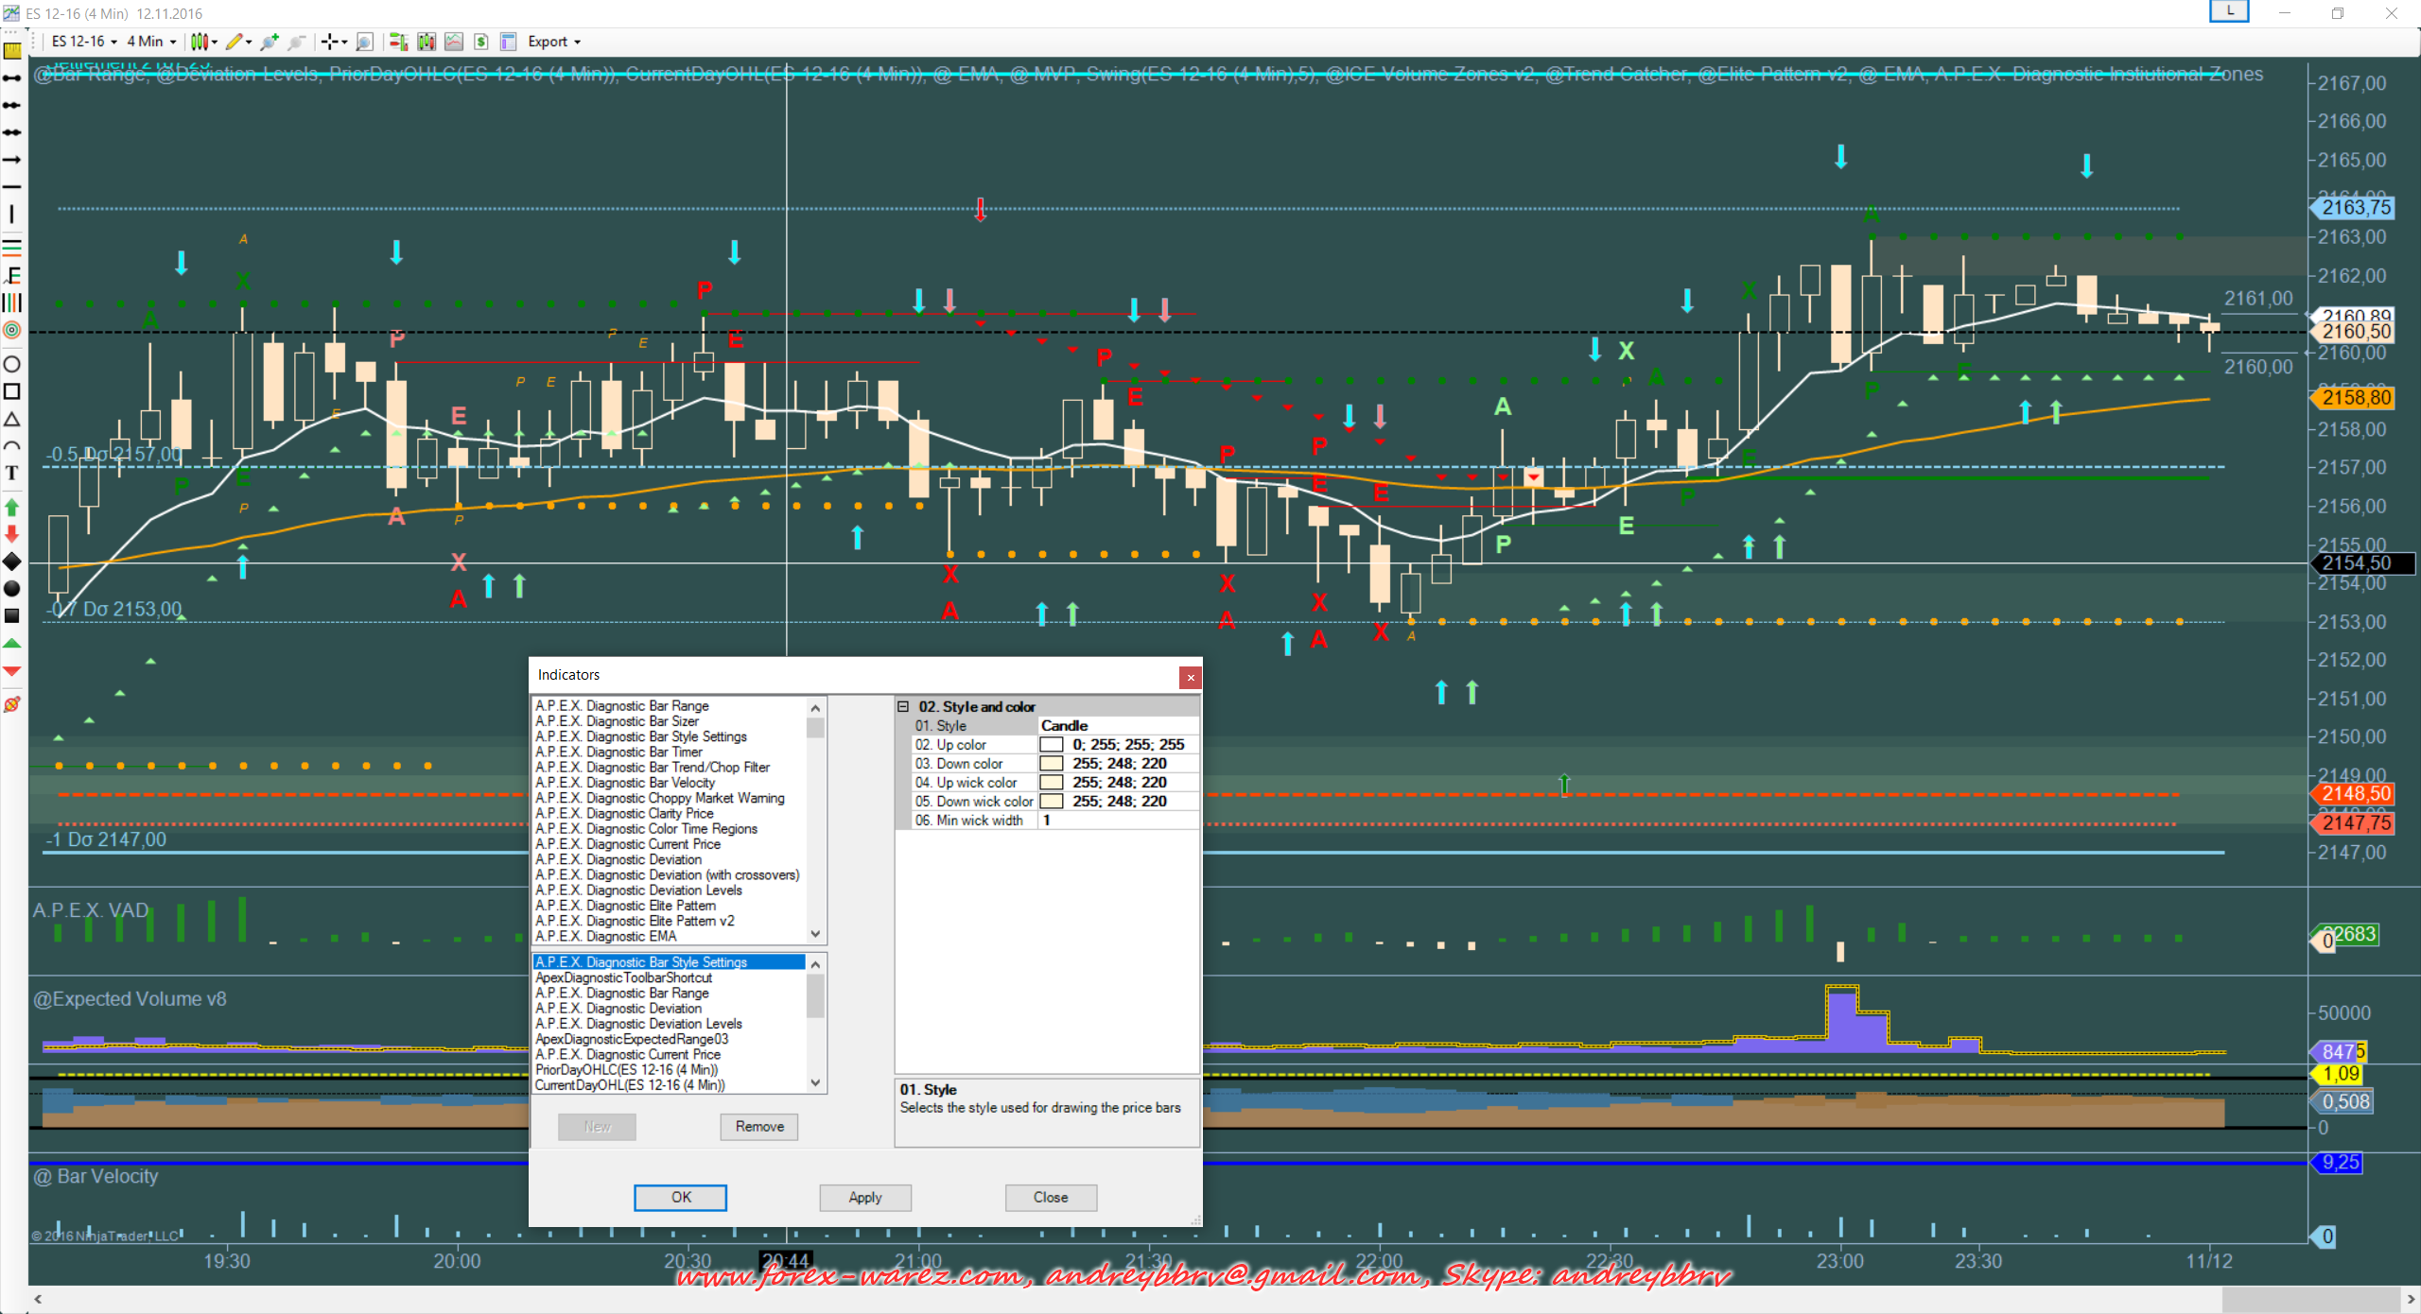Screen dimensions: 2421x1314
Task: Click the Up color swatch
Action: [1051, 744]
